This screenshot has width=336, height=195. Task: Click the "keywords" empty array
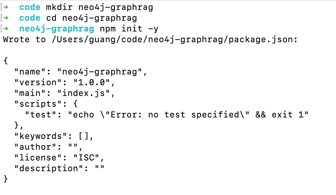point(84,136)
